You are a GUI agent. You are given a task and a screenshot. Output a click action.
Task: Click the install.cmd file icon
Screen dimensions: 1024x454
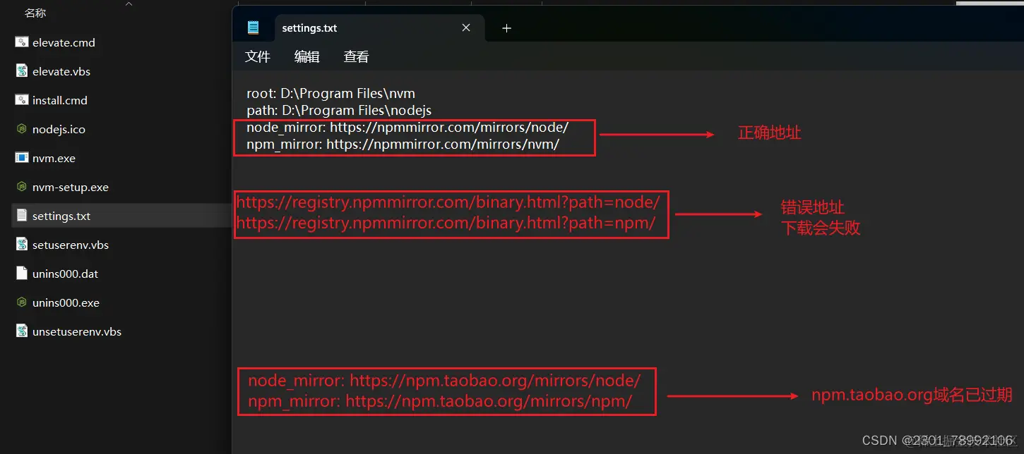click(x=21, y=100)
